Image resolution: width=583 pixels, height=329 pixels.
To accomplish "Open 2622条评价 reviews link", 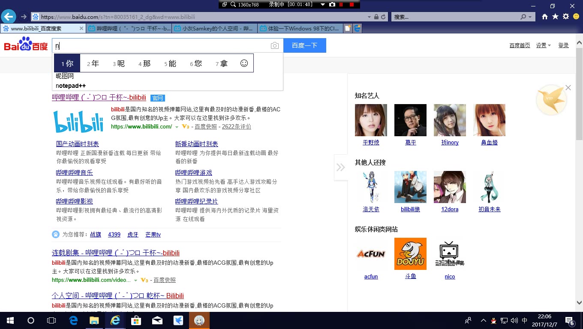I will (237, 126).
